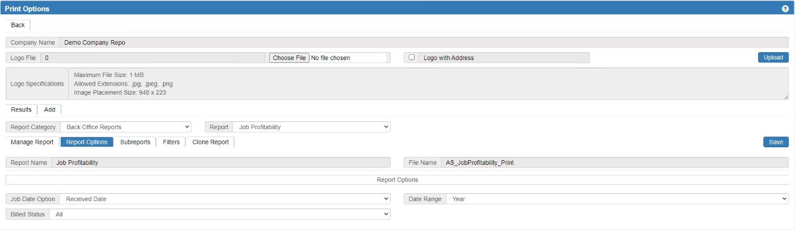Click the help question mark icon
The width and height of the screenshot is (795, 230).
click(785, 9)
